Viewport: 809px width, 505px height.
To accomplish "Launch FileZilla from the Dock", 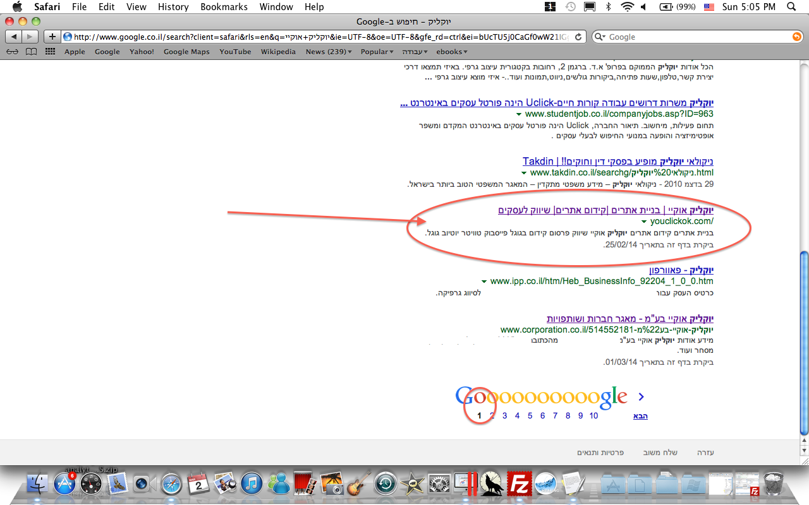I will pyautogui.click(x=519, y=484).
